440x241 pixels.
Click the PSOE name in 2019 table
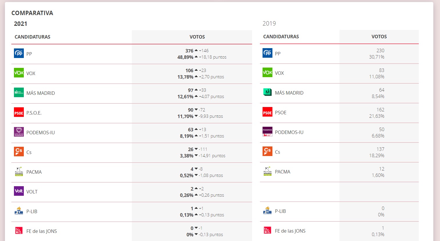281,113
